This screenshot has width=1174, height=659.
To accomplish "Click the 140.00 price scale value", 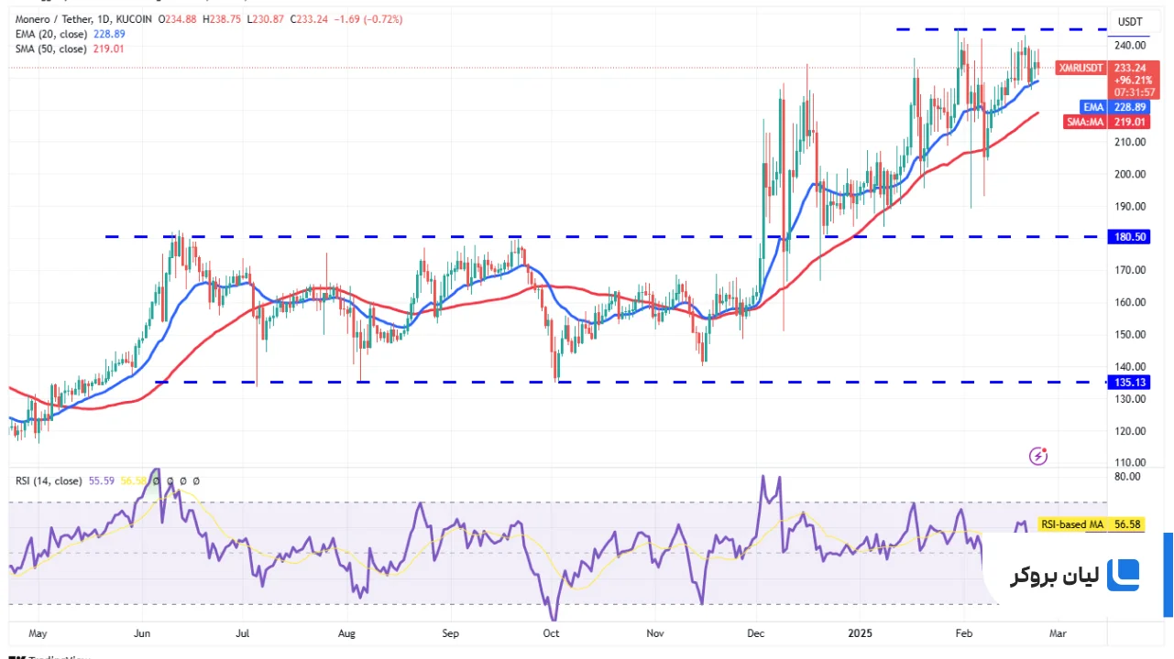I will [x=1128, y=367].
